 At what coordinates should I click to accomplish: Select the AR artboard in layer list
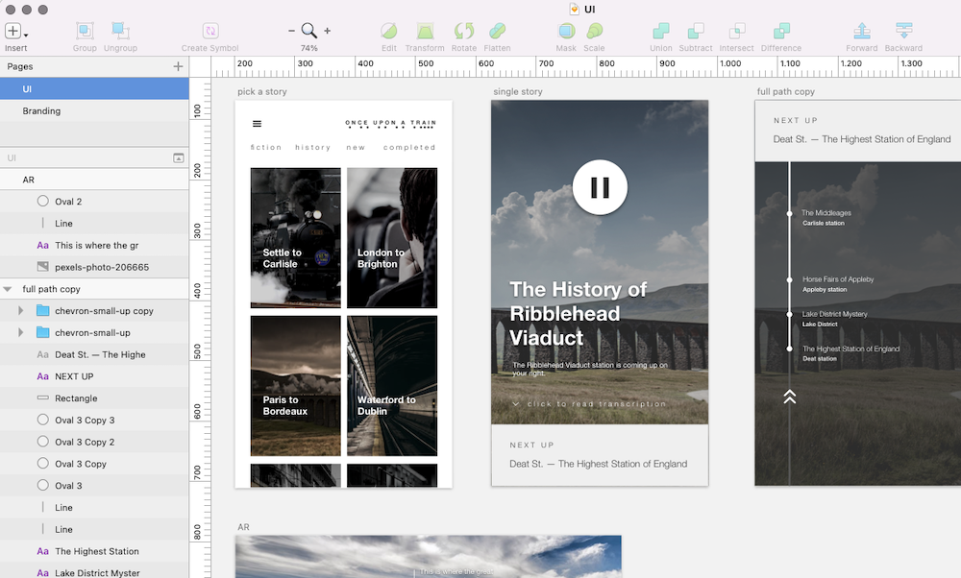pyautogui.click(x=94, y=180)
